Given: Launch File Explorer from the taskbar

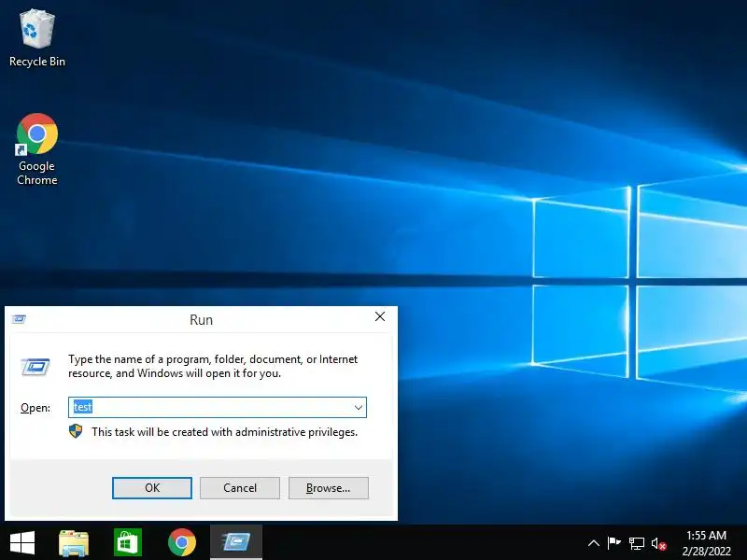Looking at the screenshot, I should [74, 542].
